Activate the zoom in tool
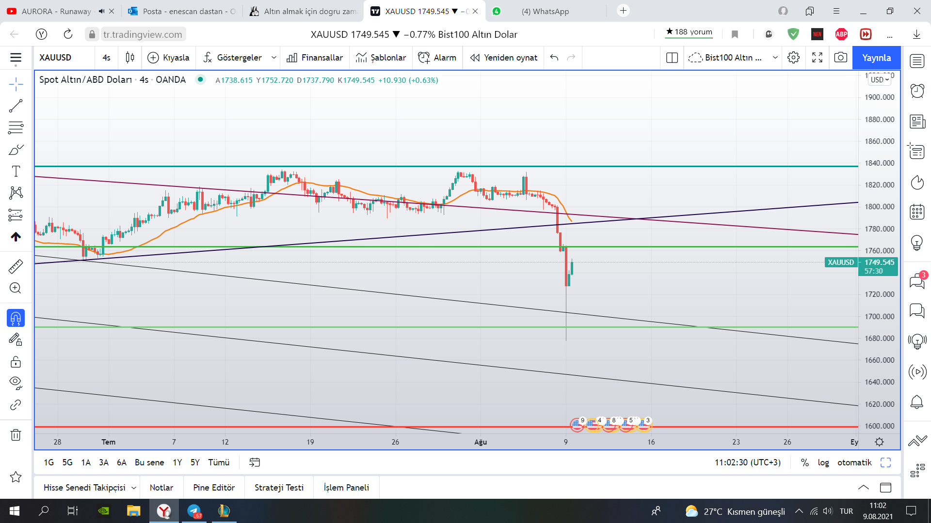The height and width of the screenshot is (523, 931). tap(16, 288)
